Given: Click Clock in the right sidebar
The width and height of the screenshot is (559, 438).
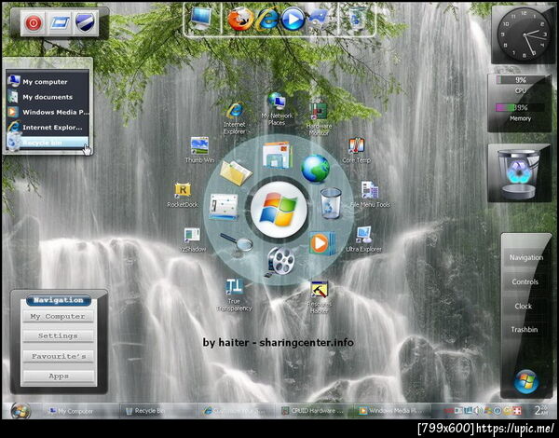Looking at the screenshot, I should tap(523, 306).
